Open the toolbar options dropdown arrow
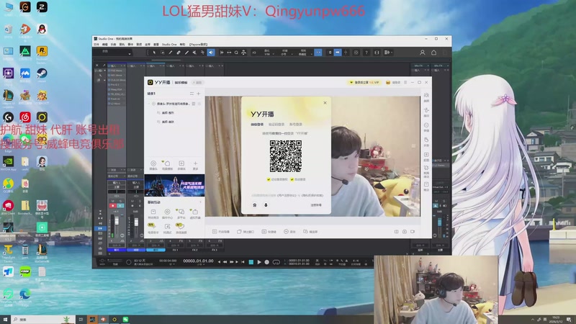The width and height of the screenshot is (576, 324). (x=392, y=53)
